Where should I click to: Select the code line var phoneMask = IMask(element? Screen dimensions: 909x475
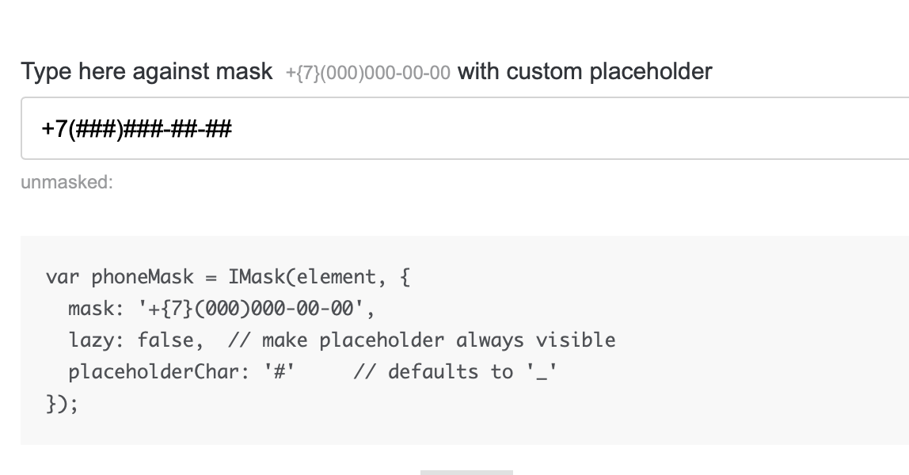pyautogui.click(x=230, y=276)
